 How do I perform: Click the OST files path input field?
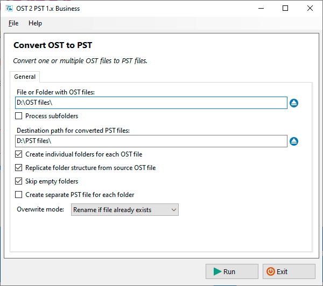pos(151,103)
